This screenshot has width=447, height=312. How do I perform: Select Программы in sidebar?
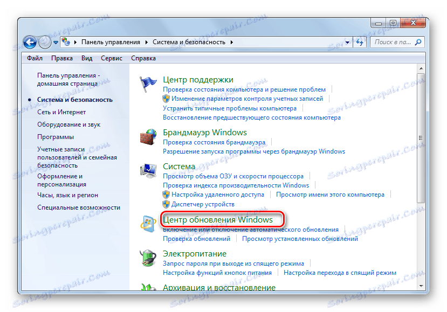56,137
